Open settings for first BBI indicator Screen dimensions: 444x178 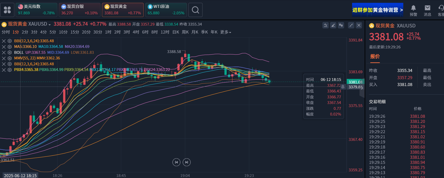pyautogui.click(x=9, y=41)
